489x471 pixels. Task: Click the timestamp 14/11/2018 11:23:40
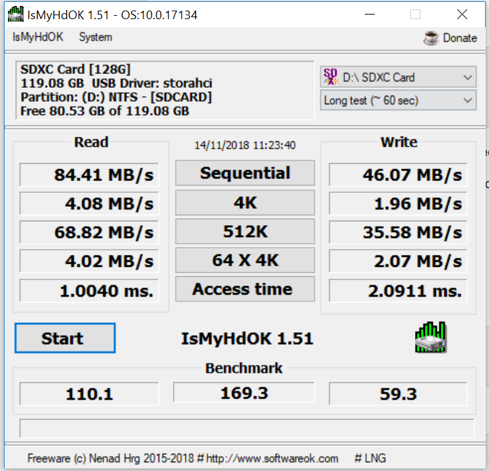[x=244, y=145]
